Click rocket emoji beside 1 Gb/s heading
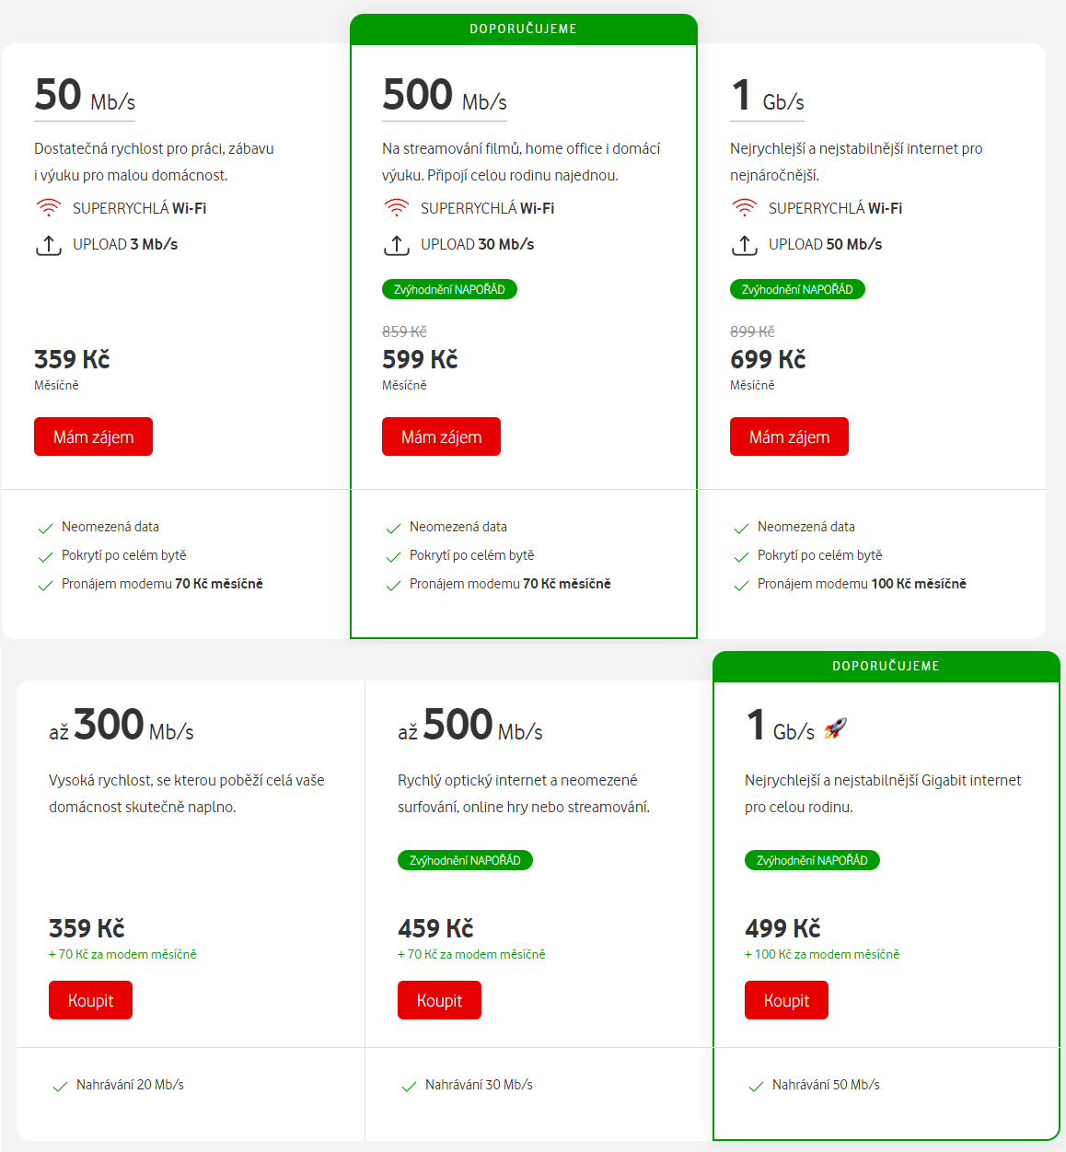1066x1152 pixels. coord(835,729)
